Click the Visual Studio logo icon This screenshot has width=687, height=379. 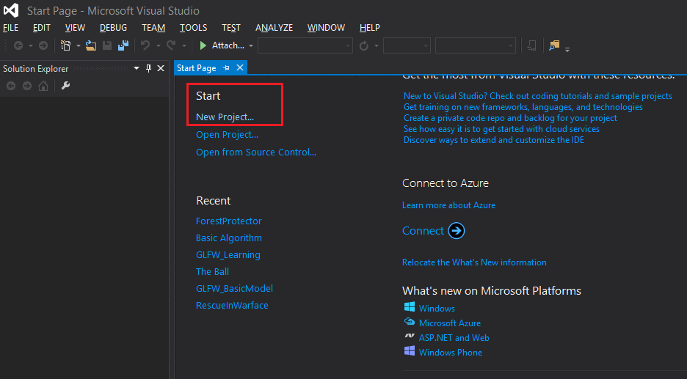[x=11, y=10]
